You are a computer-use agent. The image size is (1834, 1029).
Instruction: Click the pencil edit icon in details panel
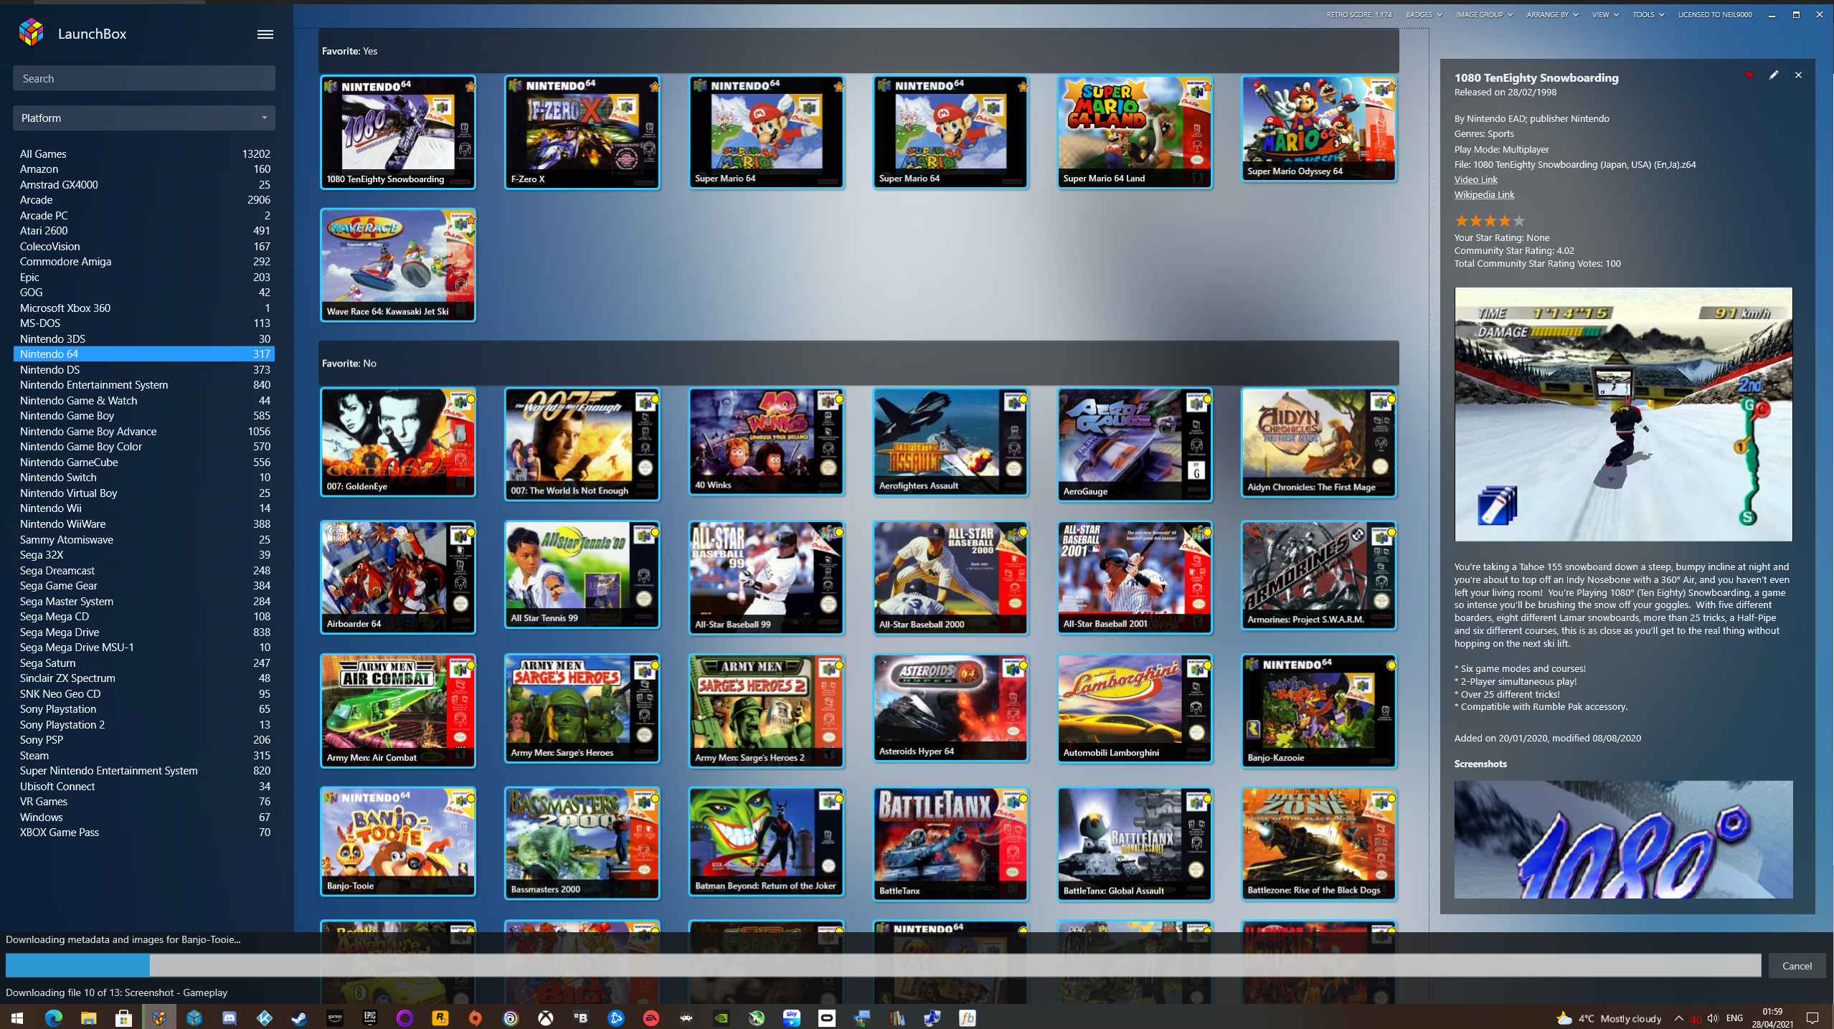(1774, 75)
